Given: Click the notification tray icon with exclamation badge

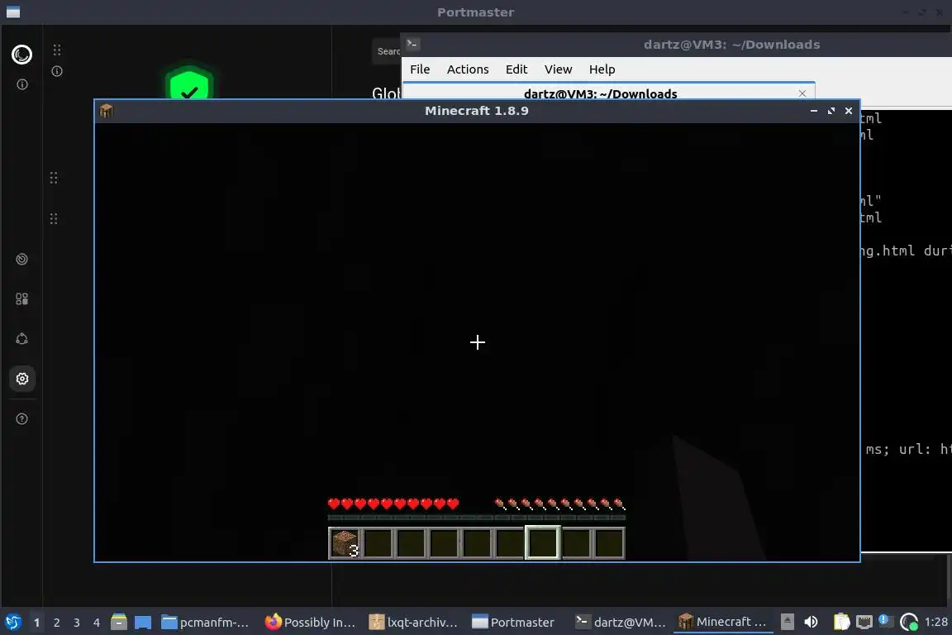Looking at the screenshot, I should (x=884, y=620).
